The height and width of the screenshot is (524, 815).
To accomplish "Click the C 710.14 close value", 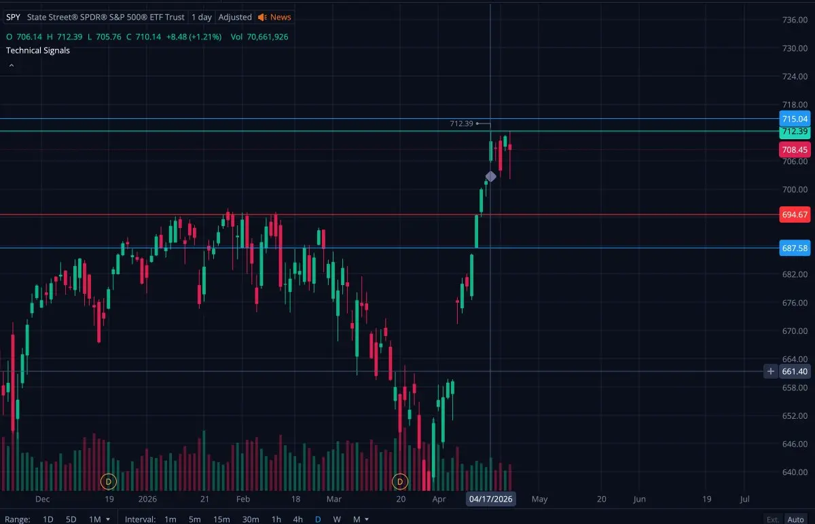I will tap(143, 37).
